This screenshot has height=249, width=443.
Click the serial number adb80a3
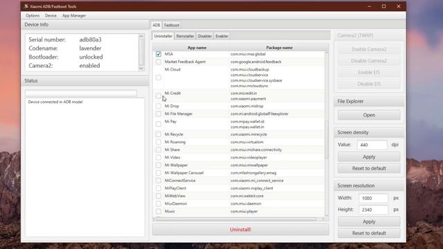click(91, 40)
